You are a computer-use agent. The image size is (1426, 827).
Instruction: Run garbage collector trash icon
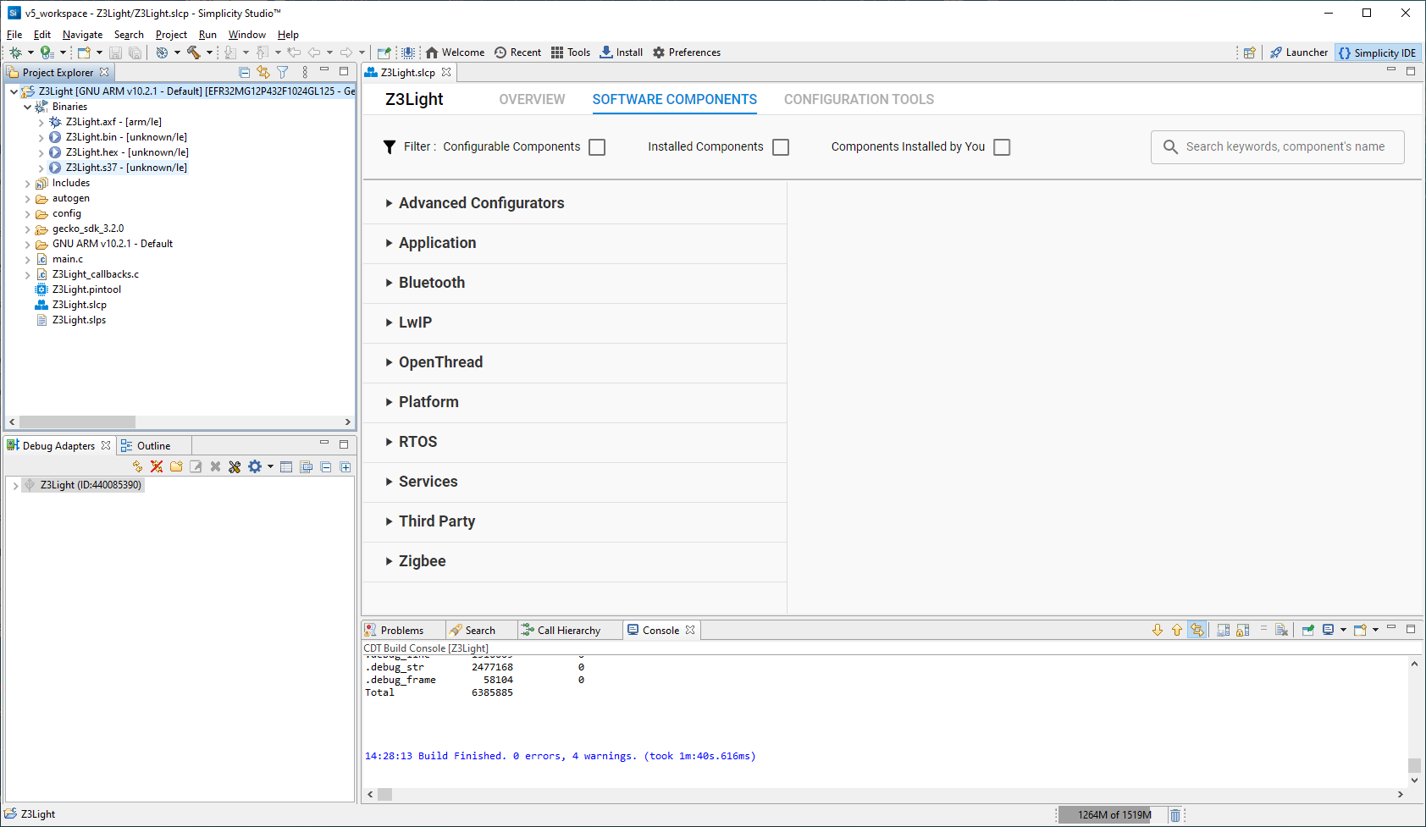pyautogui.click(x=1175, y=815)
